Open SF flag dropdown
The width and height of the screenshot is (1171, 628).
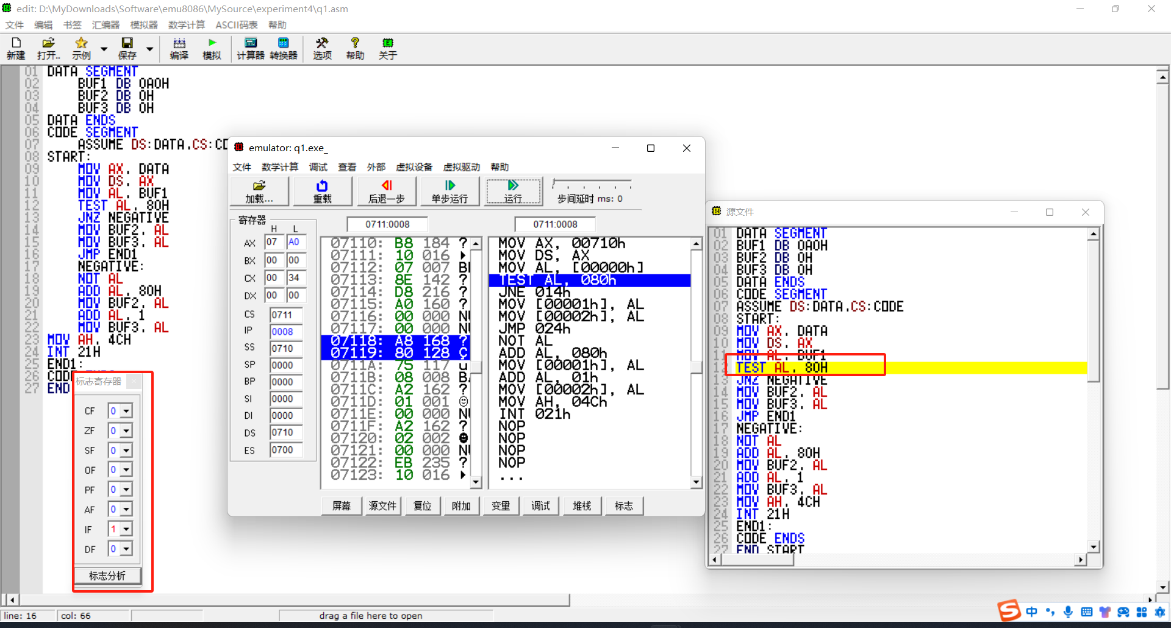(126, 451)
